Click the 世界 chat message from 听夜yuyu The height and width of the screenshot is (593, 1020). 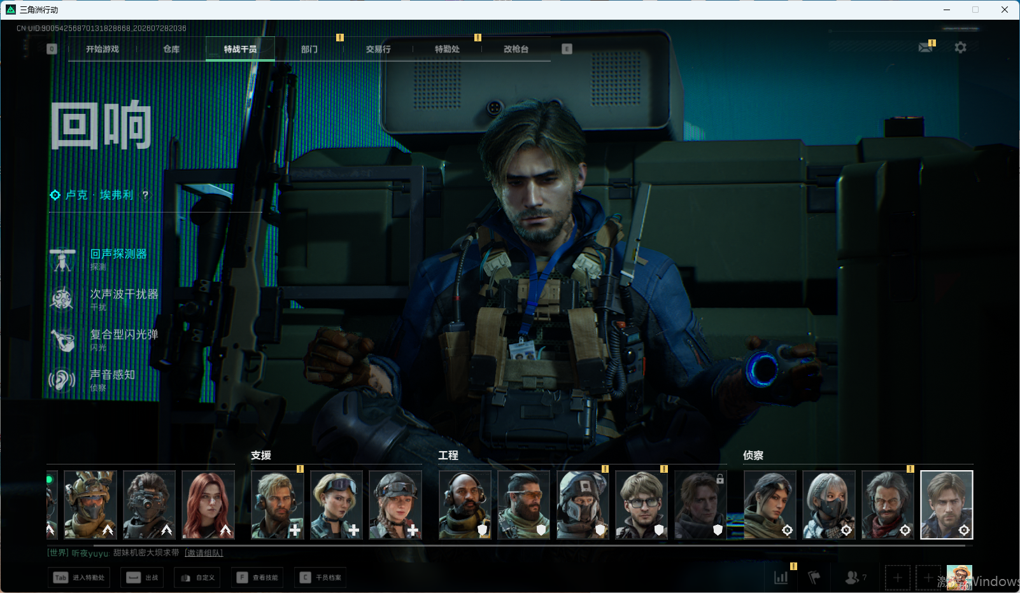[x=113, y=553]
